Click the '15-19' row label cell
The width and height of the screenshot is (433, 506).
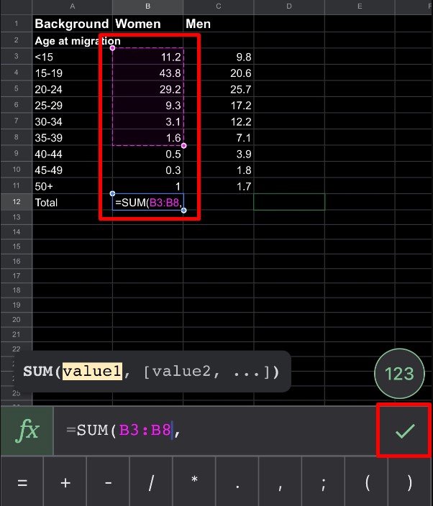click(73, 73)
